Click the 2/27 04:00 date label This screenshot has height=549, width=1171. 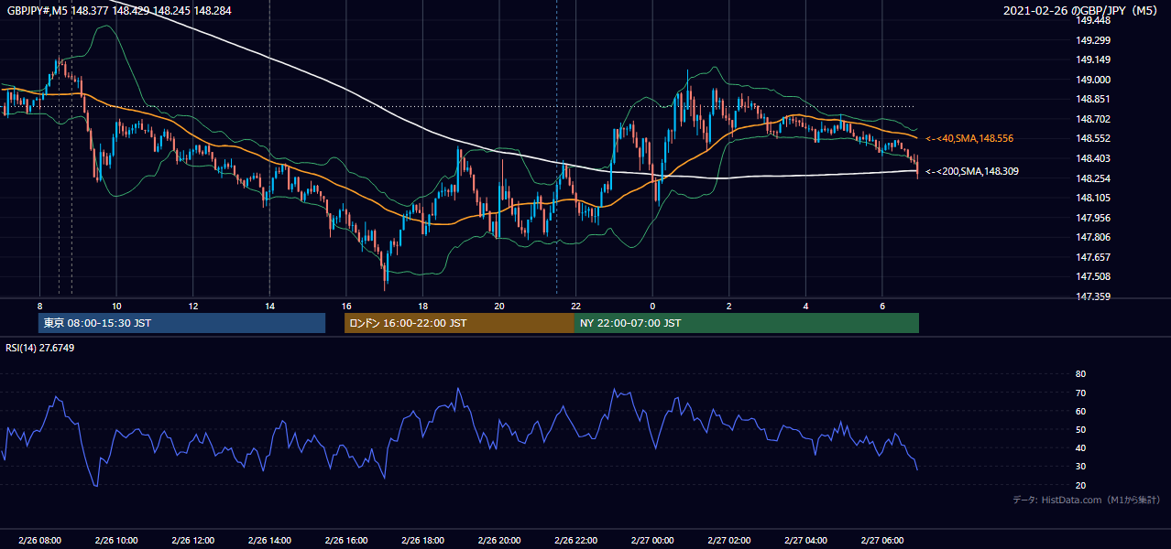tap(805, 540)
